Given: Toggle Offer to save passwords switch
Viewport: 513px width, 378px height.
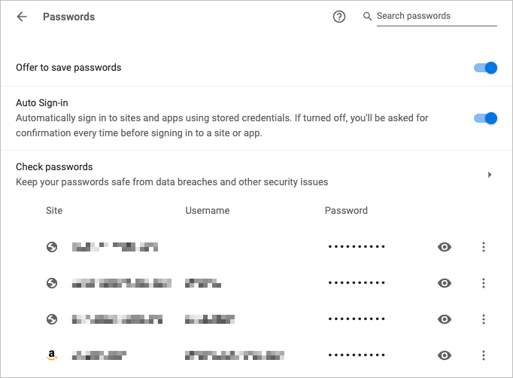Looking at the screenshot, I should point(486,68).
